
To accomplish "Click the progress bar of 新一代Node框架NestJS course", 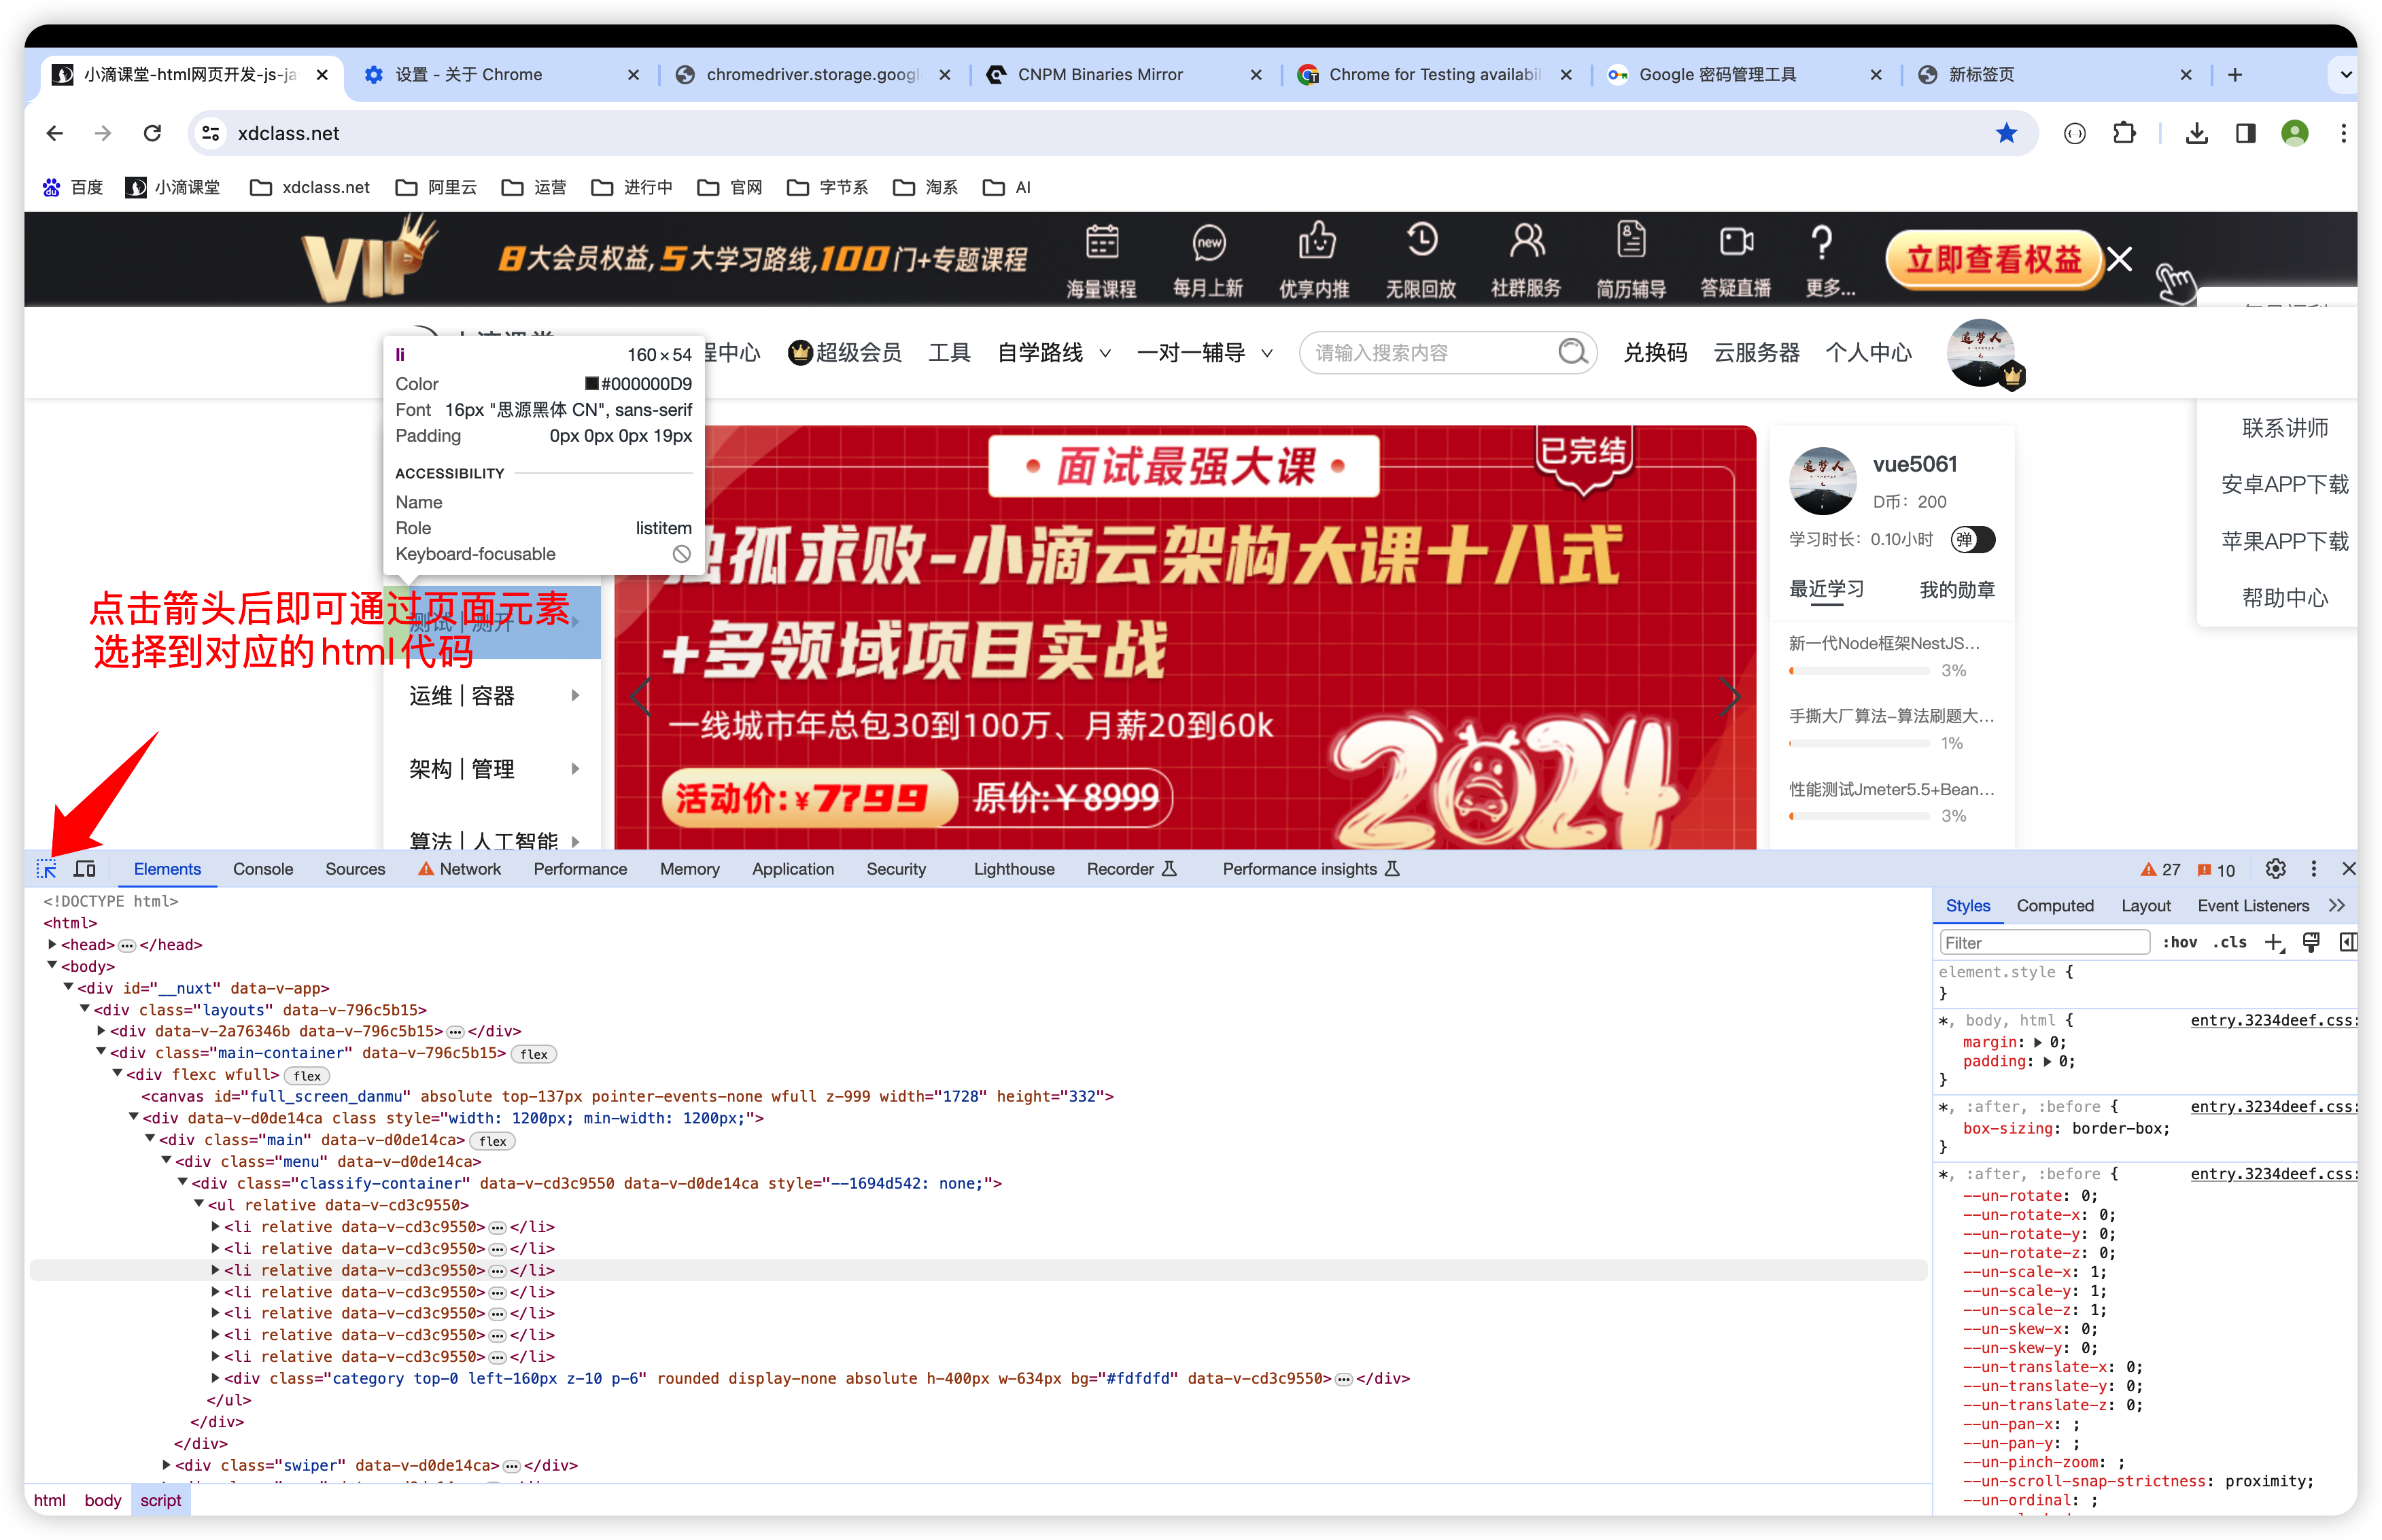I will tap(1859, 671).
